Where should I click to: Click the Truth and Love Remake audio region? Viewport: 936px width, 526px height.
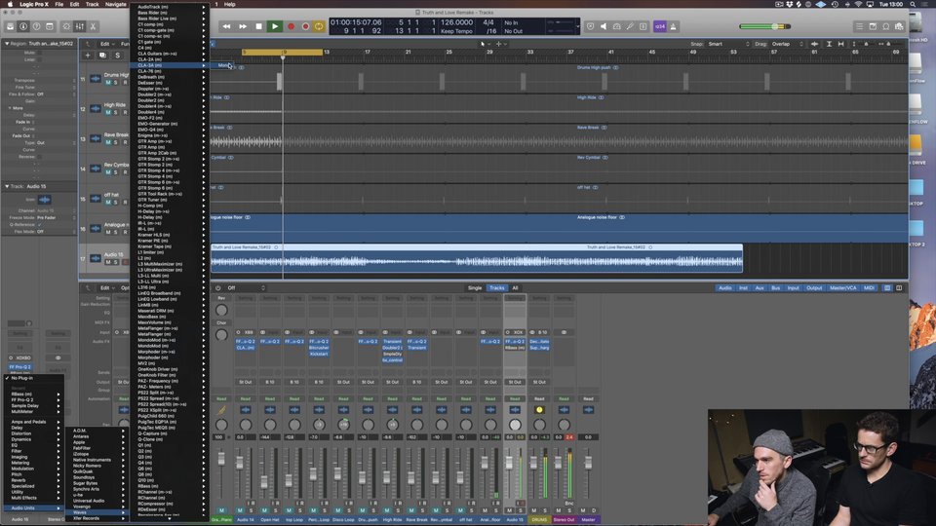477,258
